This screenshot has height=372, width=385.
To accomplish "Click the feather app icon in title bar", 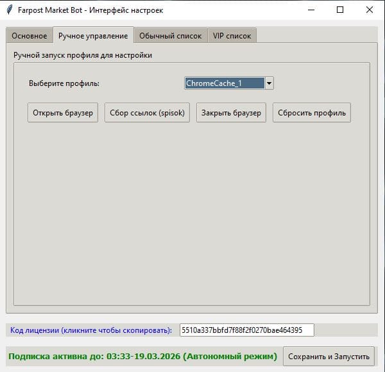I will click(10, 10).
